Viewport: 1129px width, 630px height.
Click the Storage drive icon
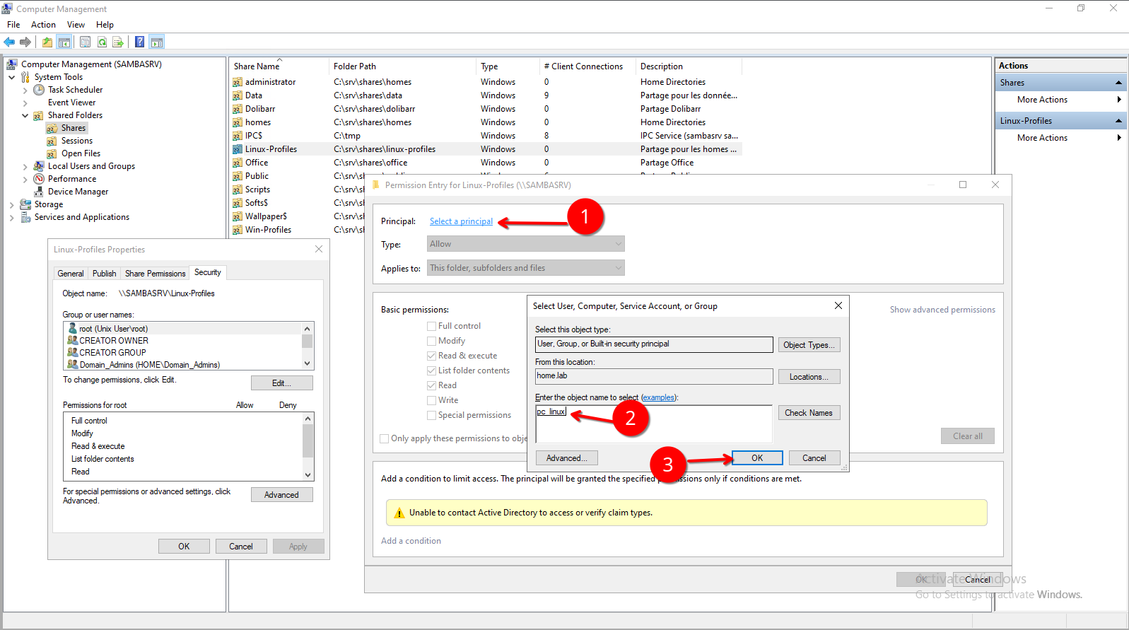coord(25,204)
